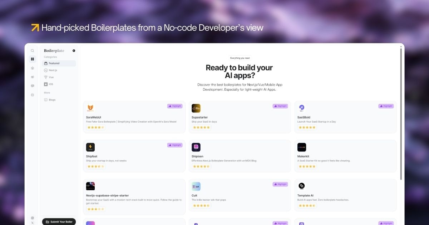Open the SaaSBold title link
This screenshot has height=225, width=429.
pos(304,117)
